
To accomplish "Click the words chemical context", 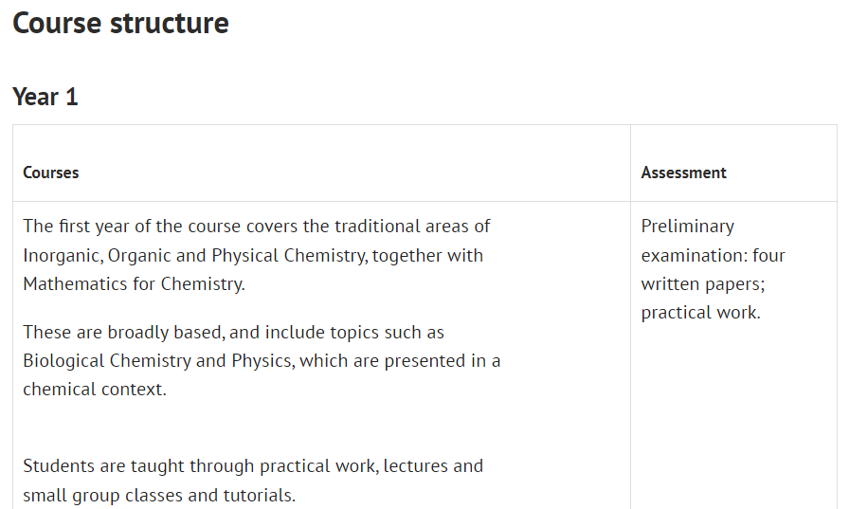I will click(94, 390).
